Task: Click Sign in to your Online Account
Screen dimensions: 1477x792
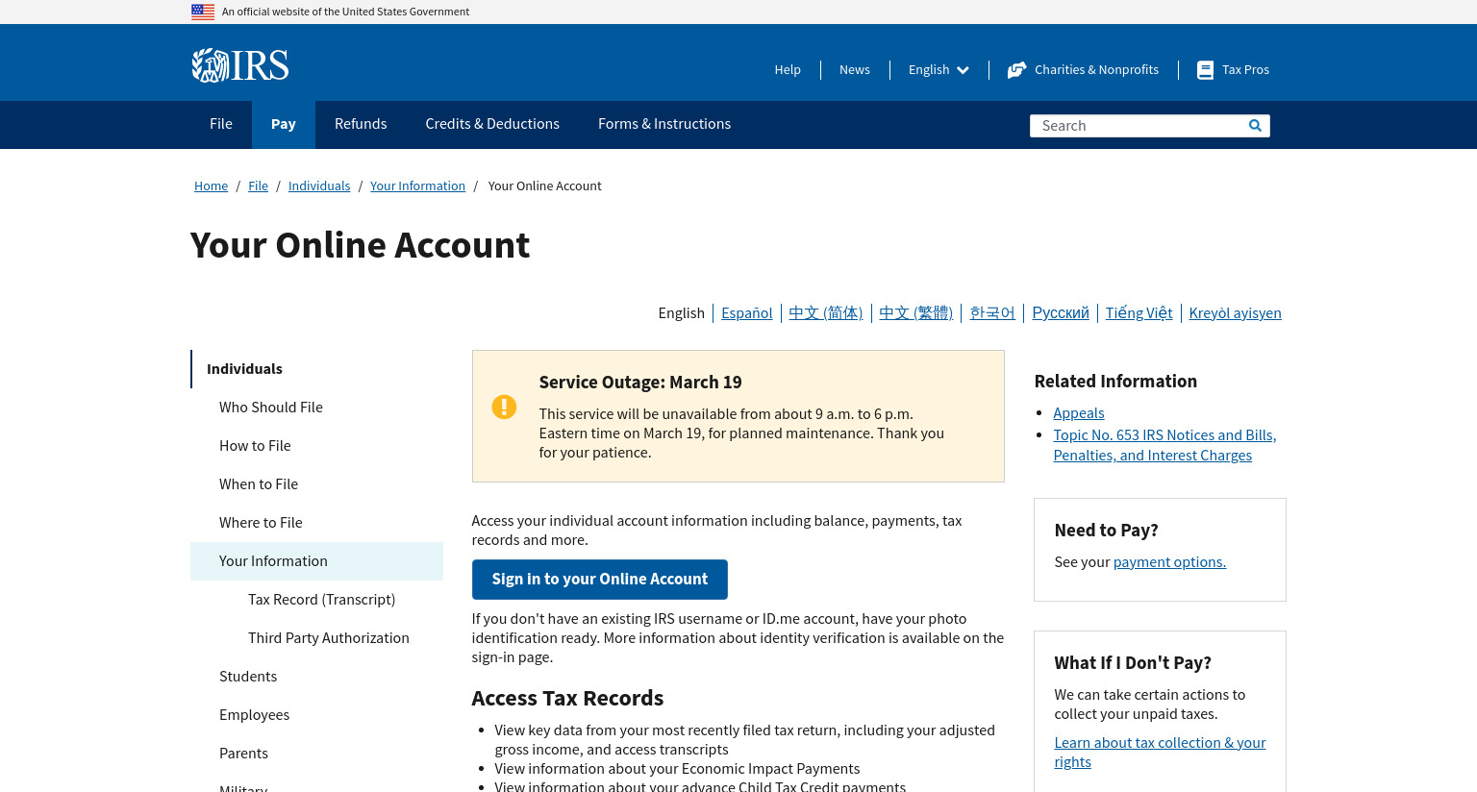Action: (599, 580)
